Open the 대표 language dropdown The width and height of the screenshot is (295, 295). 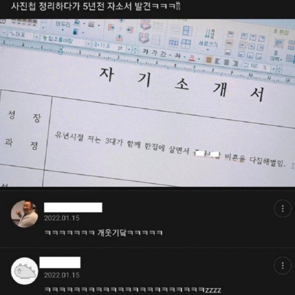tap(37, 36)
